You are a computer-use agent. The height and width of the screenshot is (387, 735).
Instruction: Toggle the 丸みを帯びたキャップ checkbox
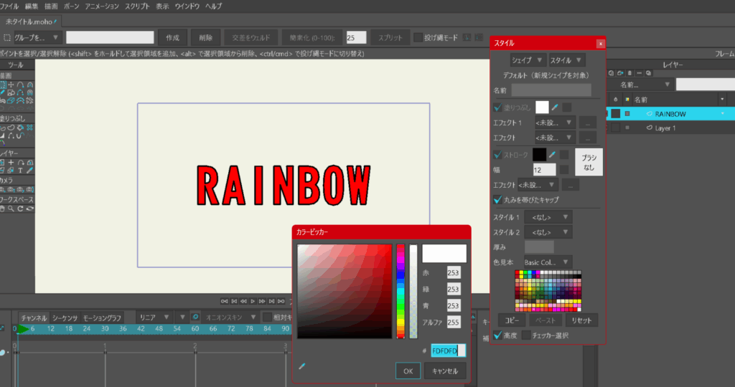[498, 199]
